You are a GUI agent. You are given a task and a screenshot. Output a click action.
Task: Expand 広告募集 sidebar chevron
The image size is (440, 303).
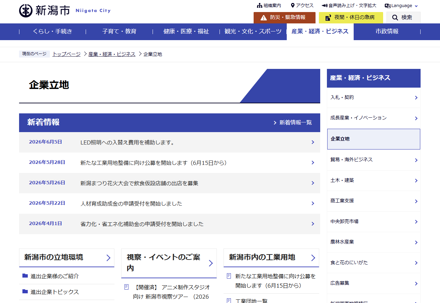click(x=416, y=284)
